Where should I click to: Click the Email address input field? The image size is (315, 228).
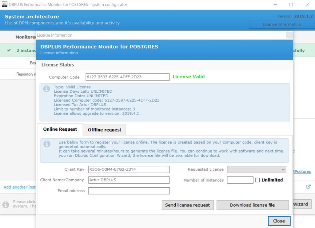click(129, 191)
